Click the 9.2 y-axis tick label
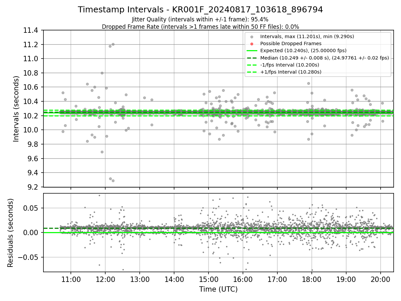The width and height of the screenshot is (401, 301). tap(33, 187)
